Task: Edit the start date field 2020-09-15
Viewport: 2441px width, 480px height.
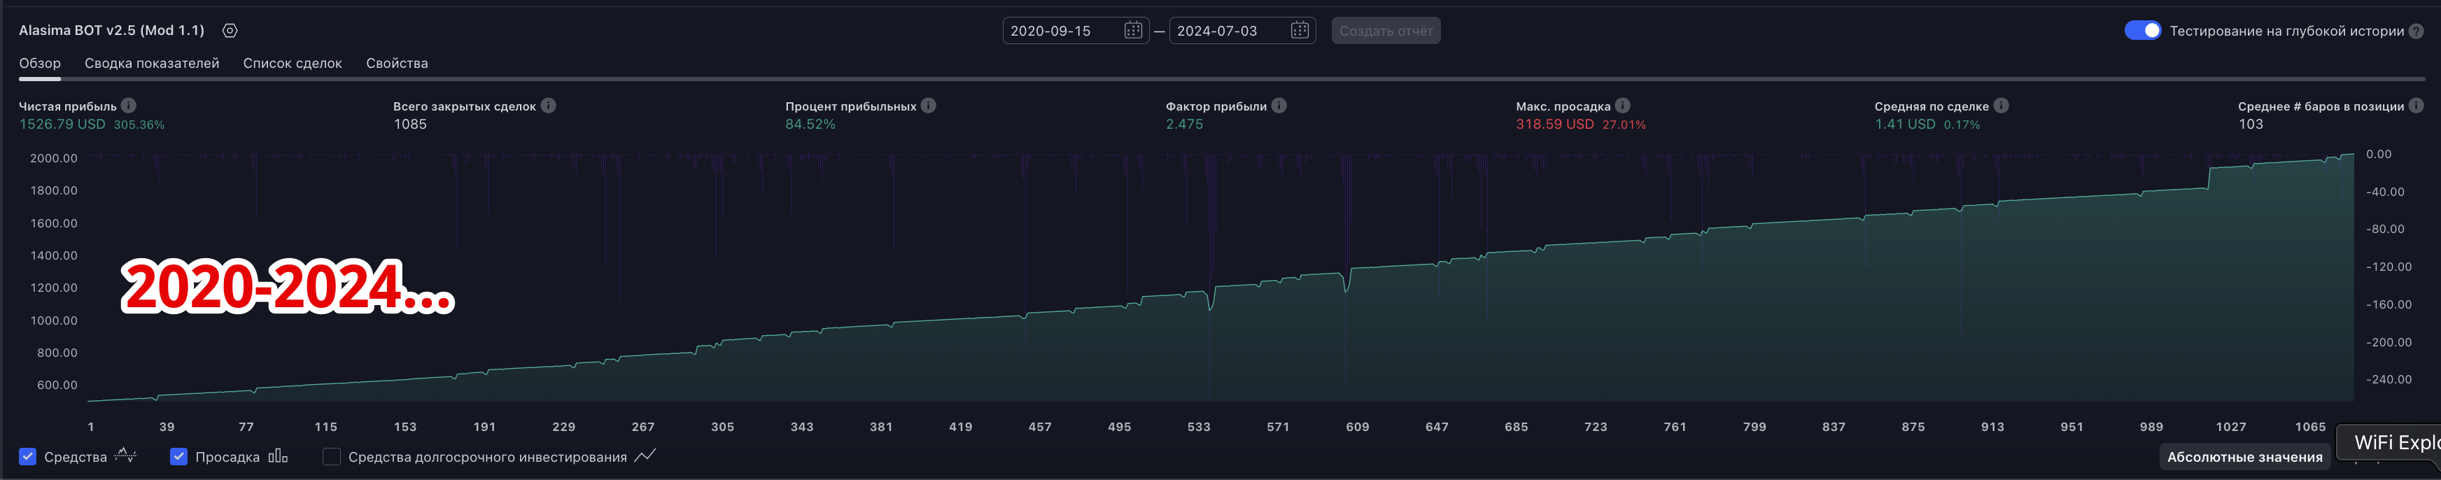Action: tap(1076, 30)
